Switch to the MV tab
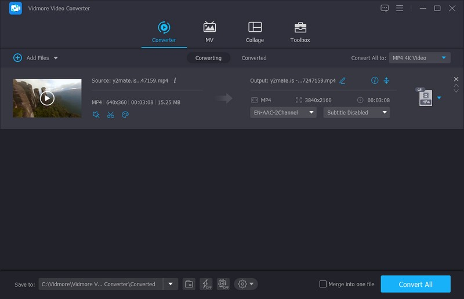This screenshot has width=464, height=299. (x=209, y=32)
